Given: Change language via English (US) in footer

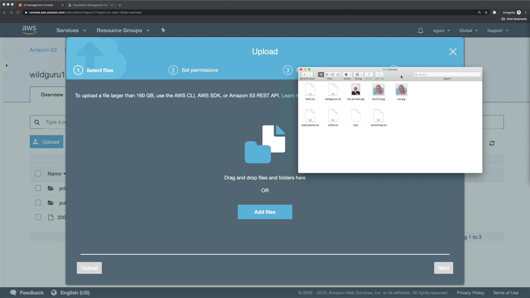Looking at the screenshot, I should click(x=70, y=293).
